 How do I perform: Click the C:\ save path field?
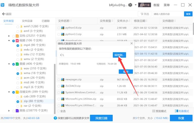(85, 55)
